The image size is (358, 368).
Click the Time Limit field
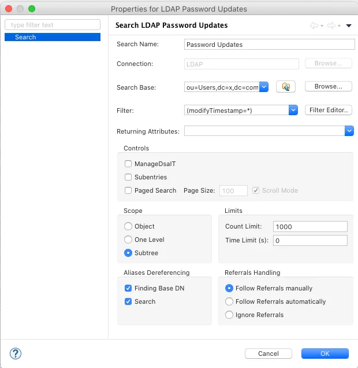coord(310,240)
